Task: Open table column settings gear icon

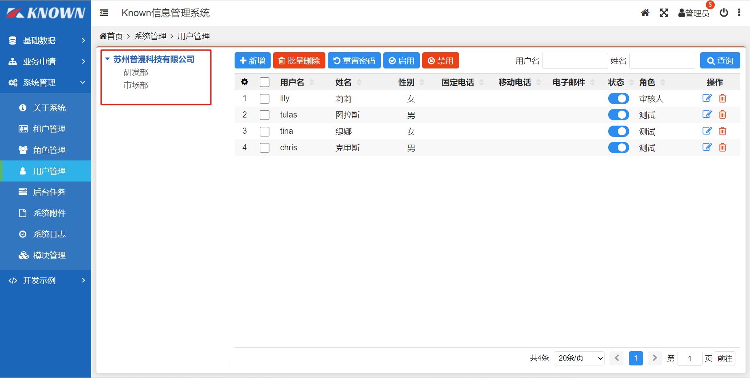Action: point(244,82)
